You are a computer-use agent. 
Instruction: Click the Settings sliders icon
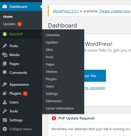click(5, 120)
